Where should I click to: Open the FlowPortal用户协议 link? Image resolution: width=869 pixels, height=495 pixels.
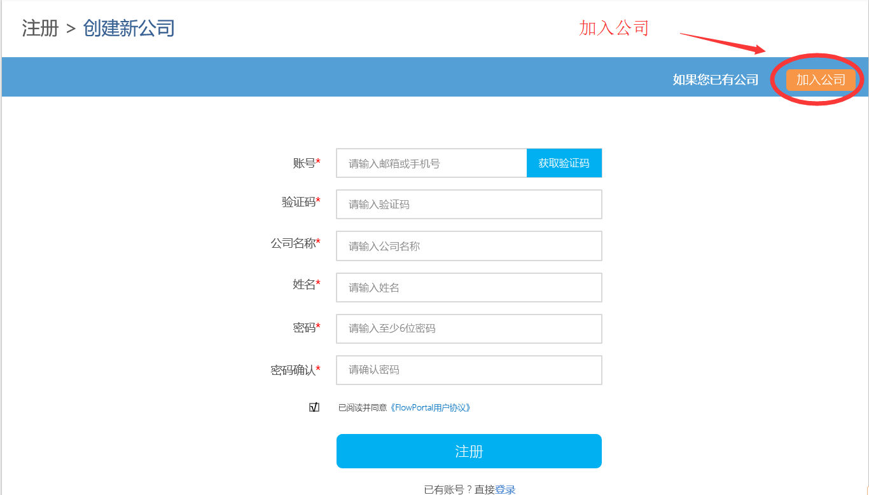tap(431, 408)
